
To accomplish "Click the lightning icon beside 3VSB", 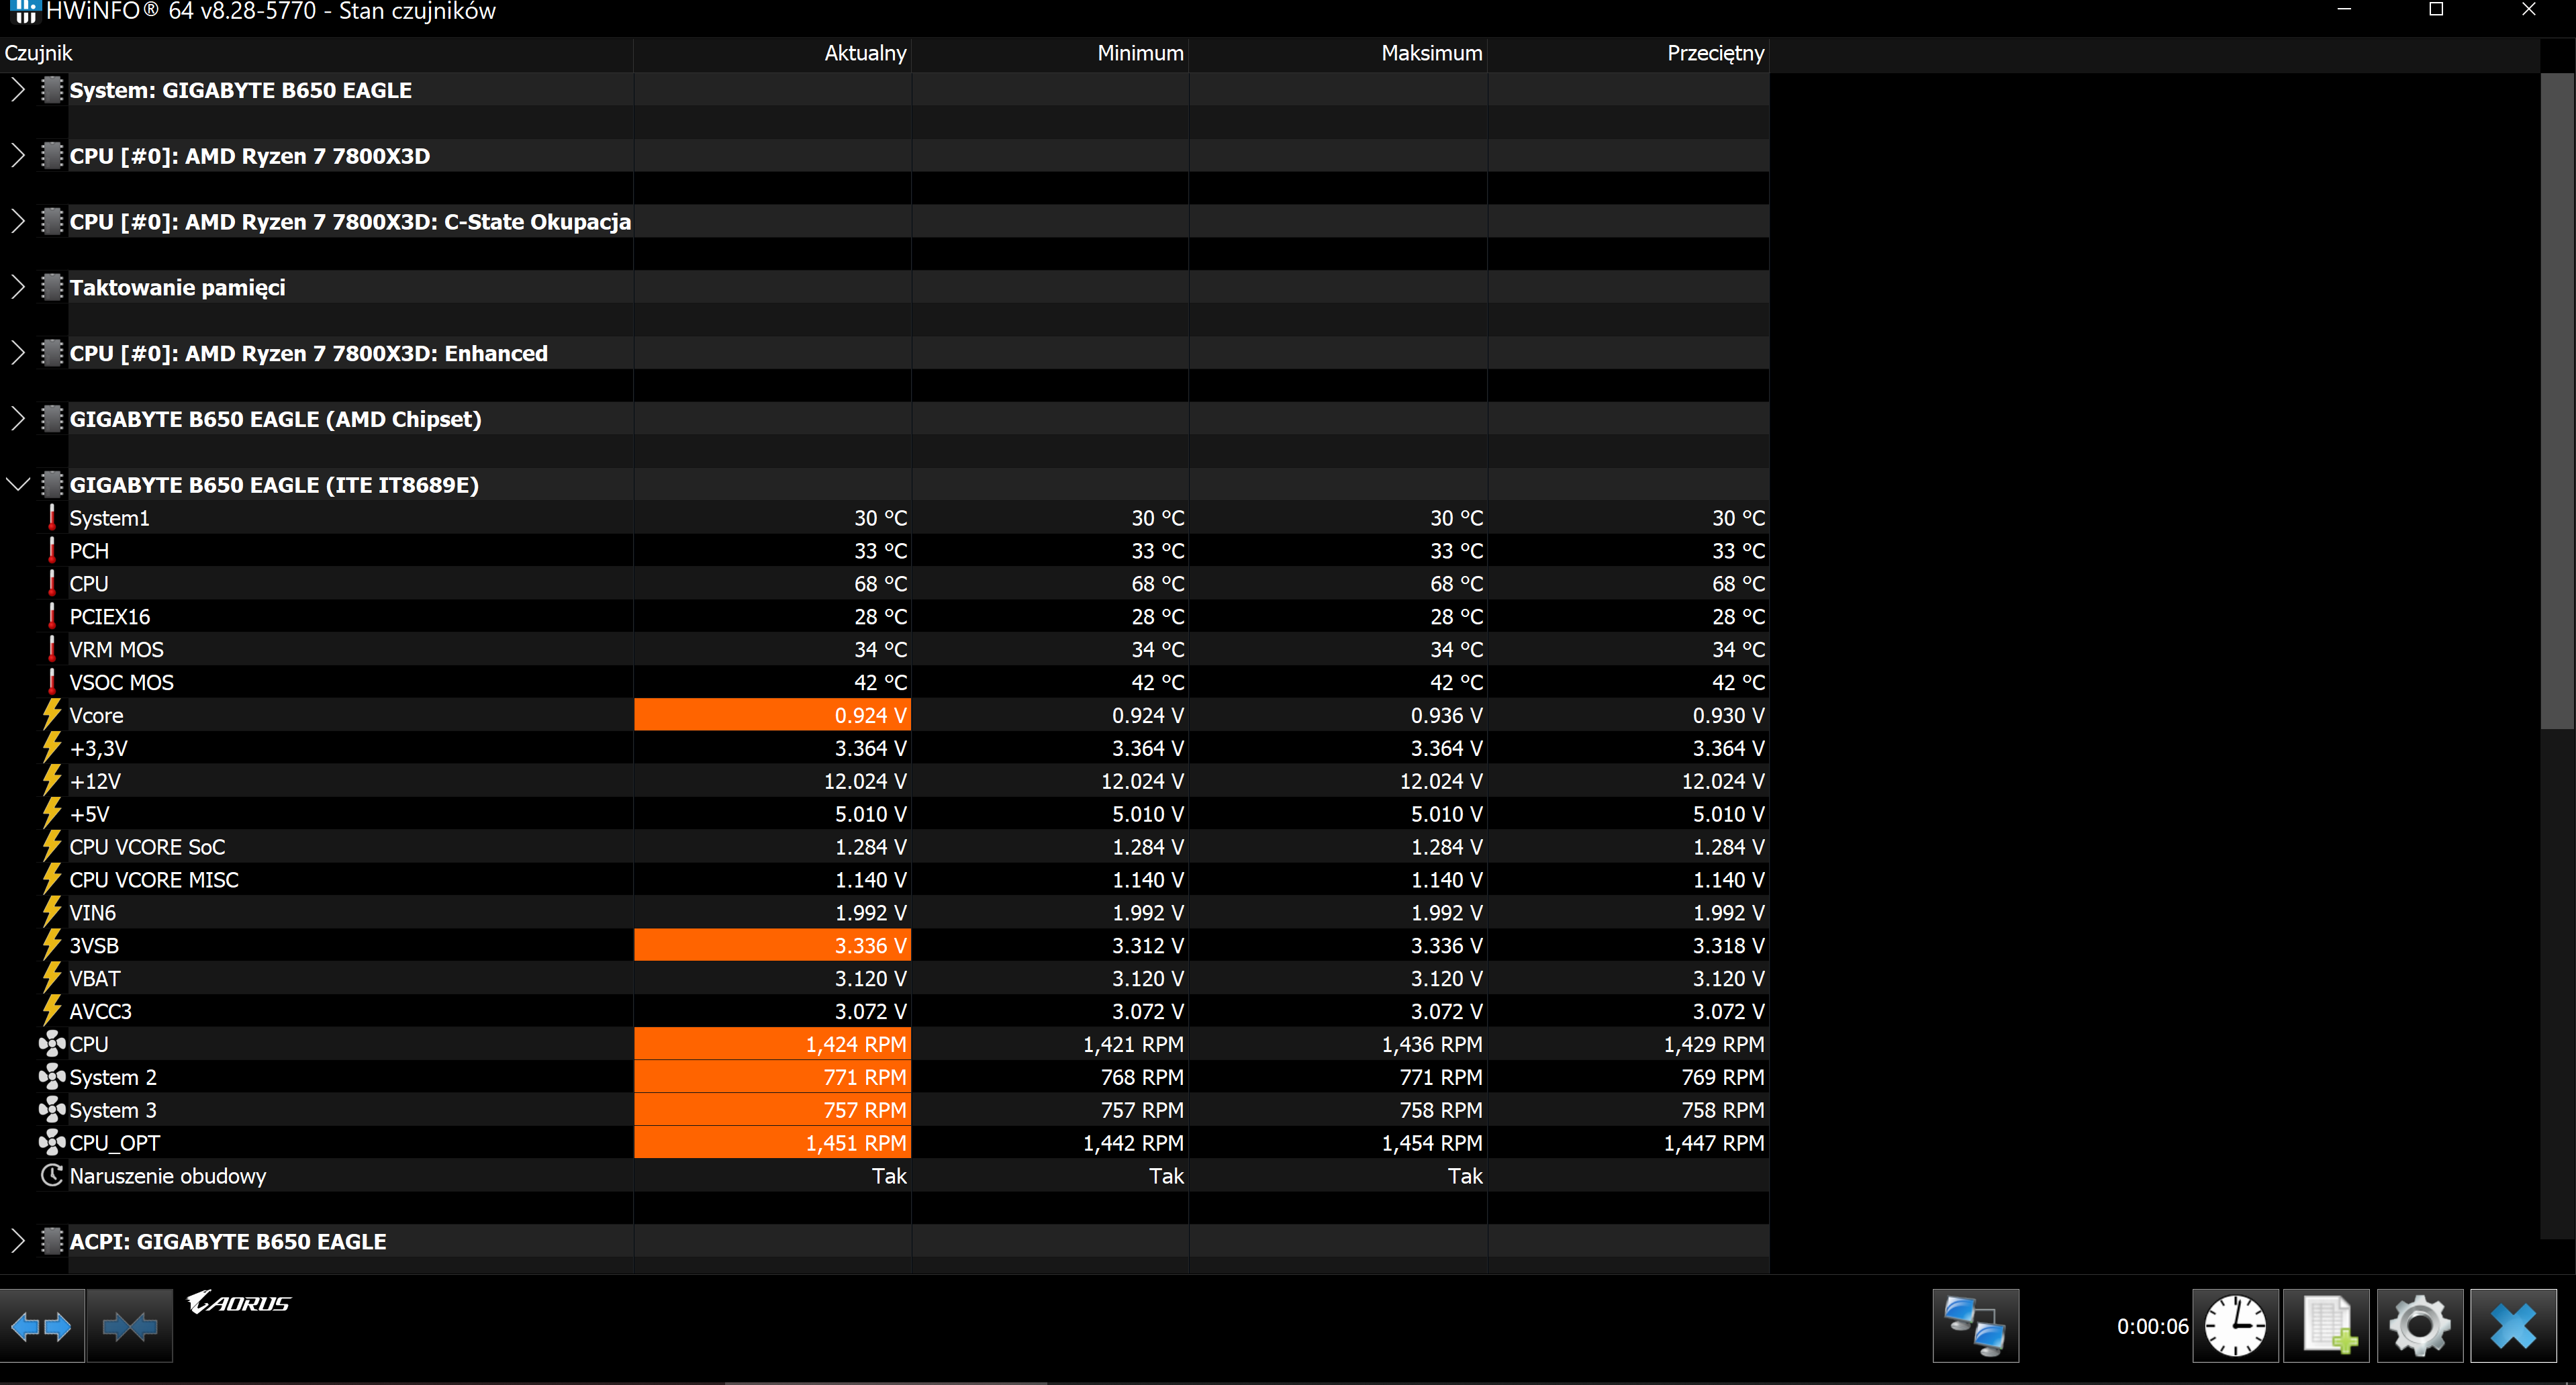I will 52,944.
